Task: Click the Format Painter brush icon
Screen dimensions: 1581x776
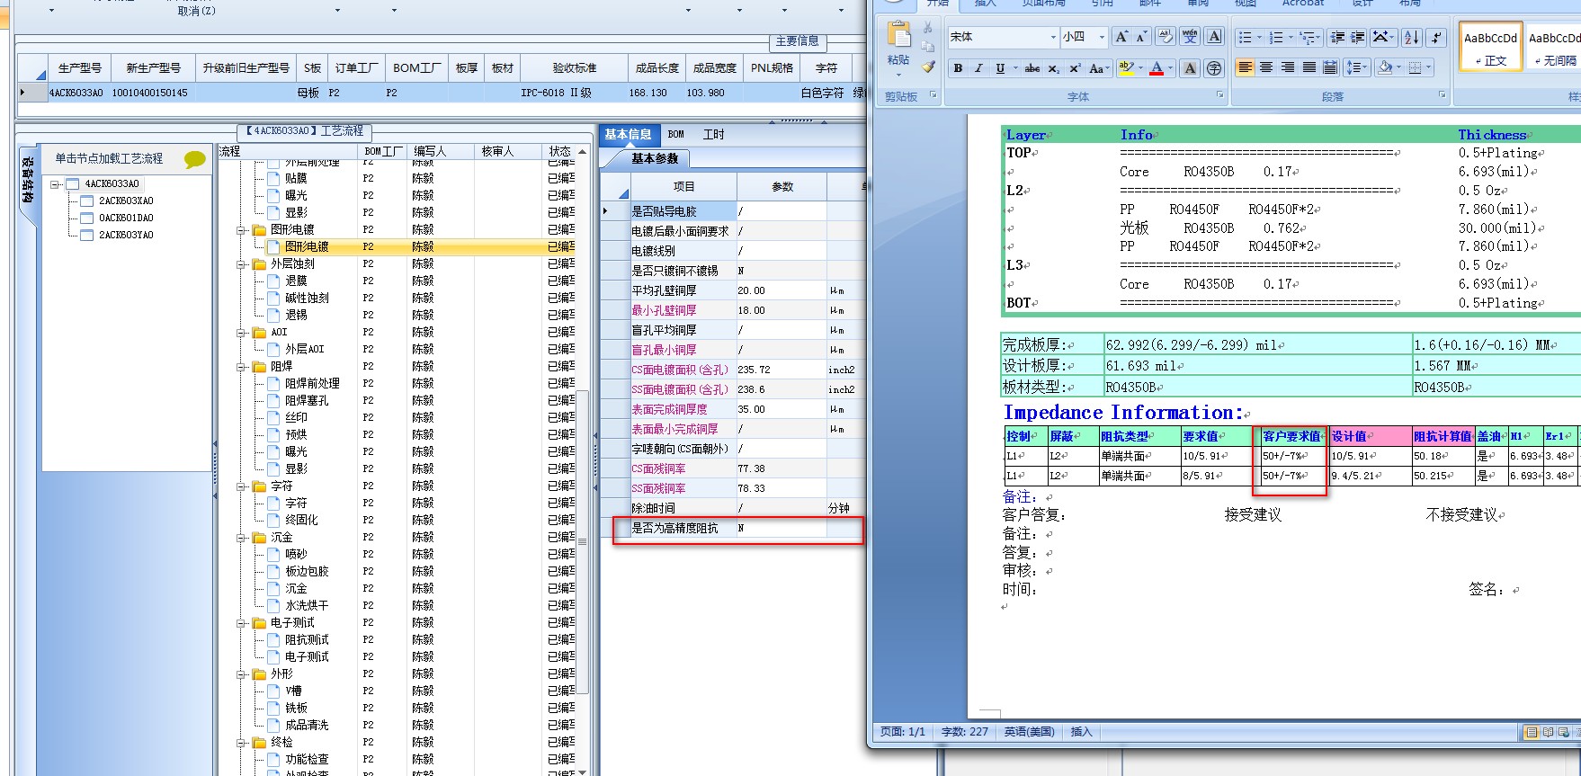Action: coord(928,66)
